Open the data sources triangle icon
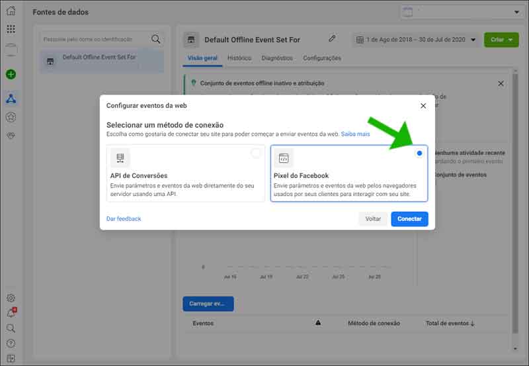Viewport: 529px width, 366px height. pos(11,99)
